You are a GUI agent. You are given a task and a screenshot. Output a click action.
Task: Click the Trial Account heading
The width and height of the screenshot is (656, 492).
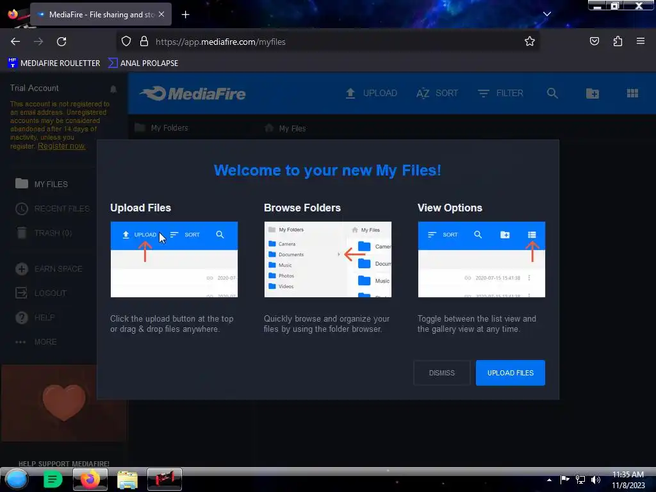tap(35, 88)
